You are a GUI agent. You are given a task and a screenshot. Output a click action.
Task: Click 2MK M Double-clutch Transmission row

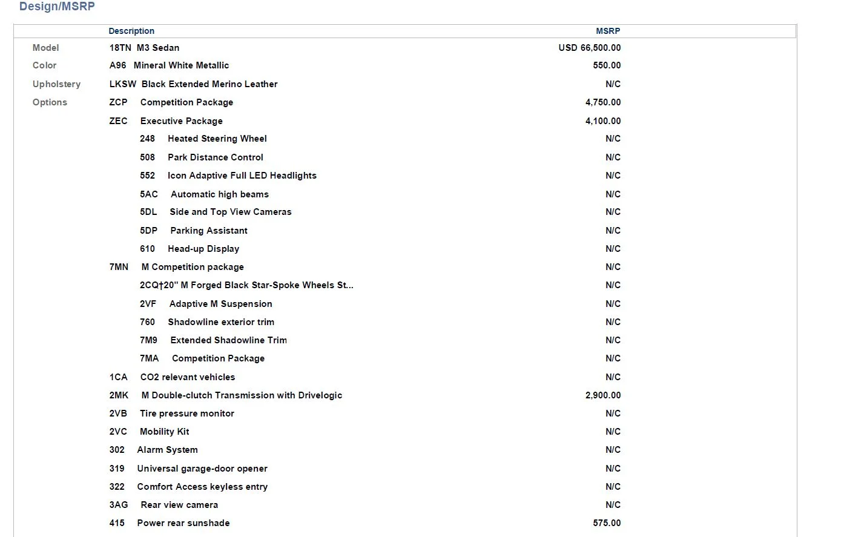click(x=225, y=395)
